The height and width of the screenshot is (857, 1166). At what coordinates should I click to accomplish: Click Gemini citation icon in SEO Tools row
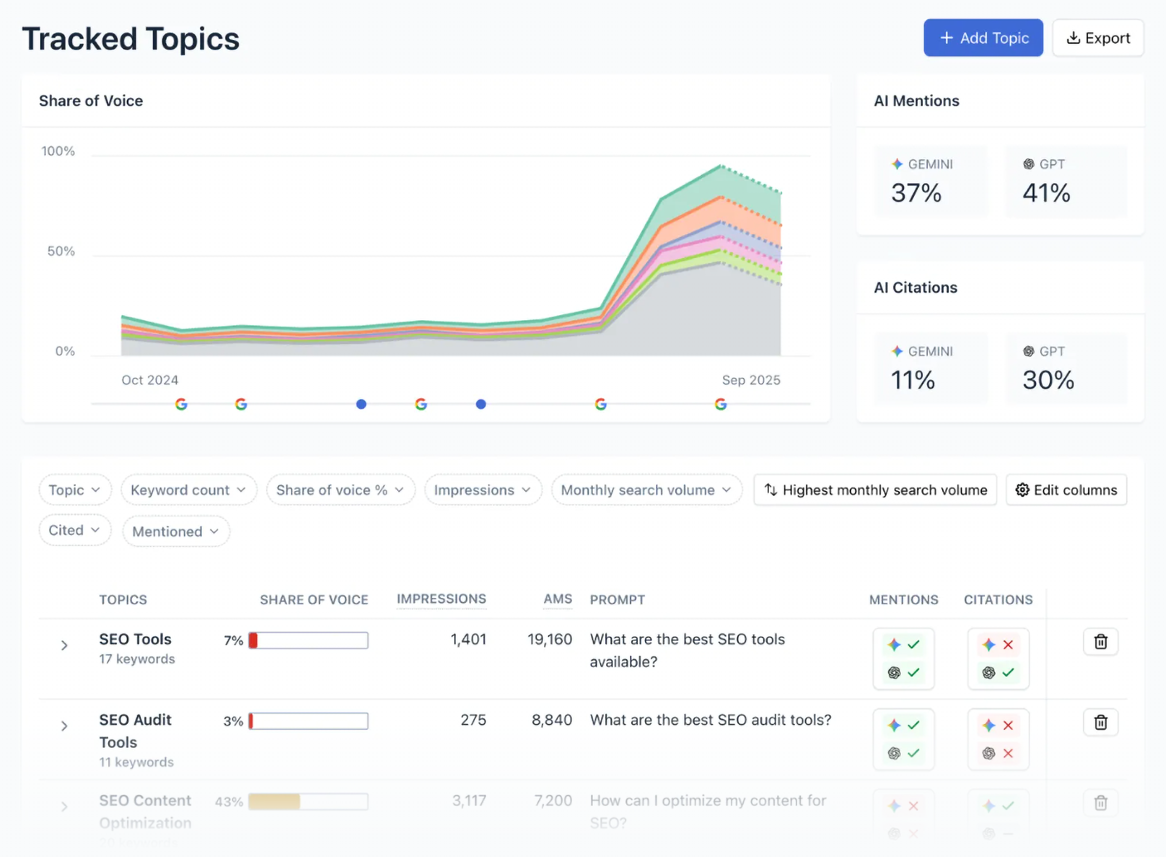point(988,645)
